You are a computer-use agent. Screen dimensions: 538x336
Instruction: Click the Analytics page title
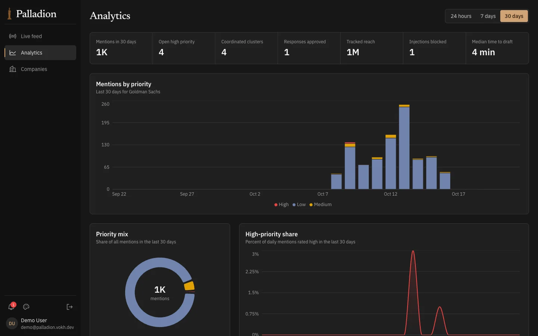tap(110, 16)
